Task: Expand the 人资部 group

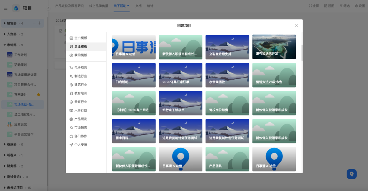Action: [5, 34]
